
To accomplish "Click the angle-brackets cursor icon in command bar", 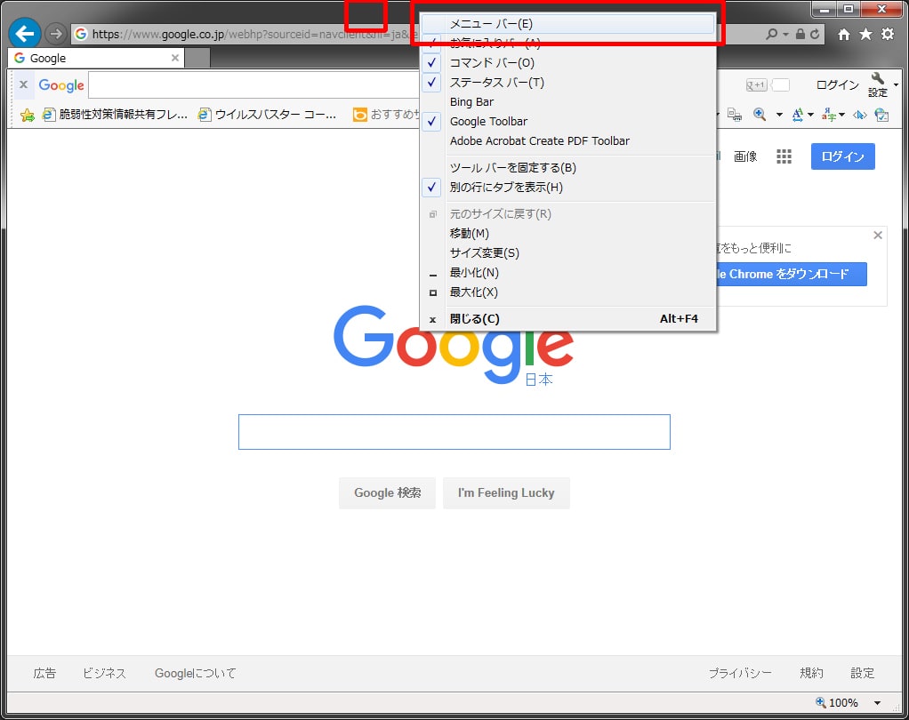I will pos(860,115).
